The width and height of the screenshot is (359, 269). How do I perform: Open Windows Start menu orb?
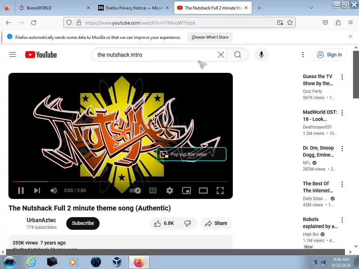[9, 262]
